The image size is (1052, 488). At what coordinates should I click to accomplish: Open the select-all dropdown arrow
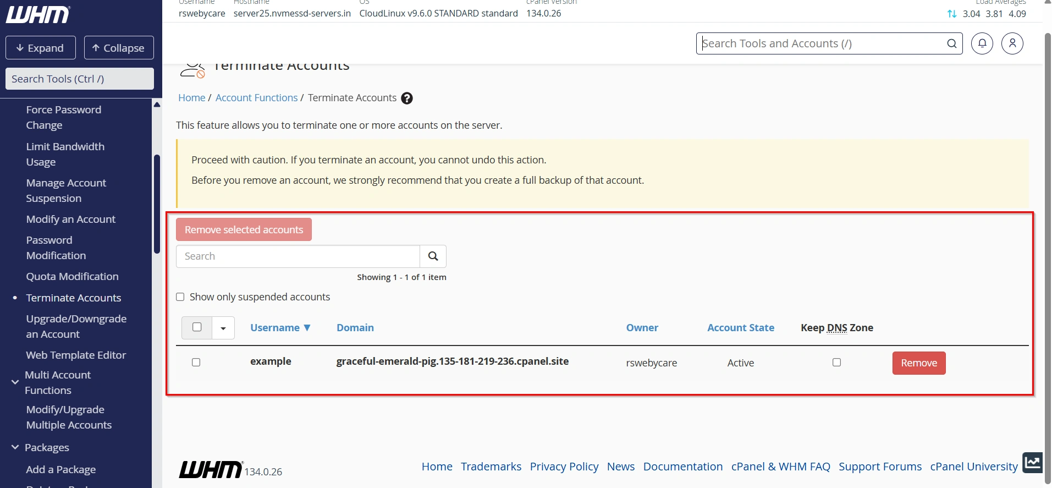[x=223, y=328]
